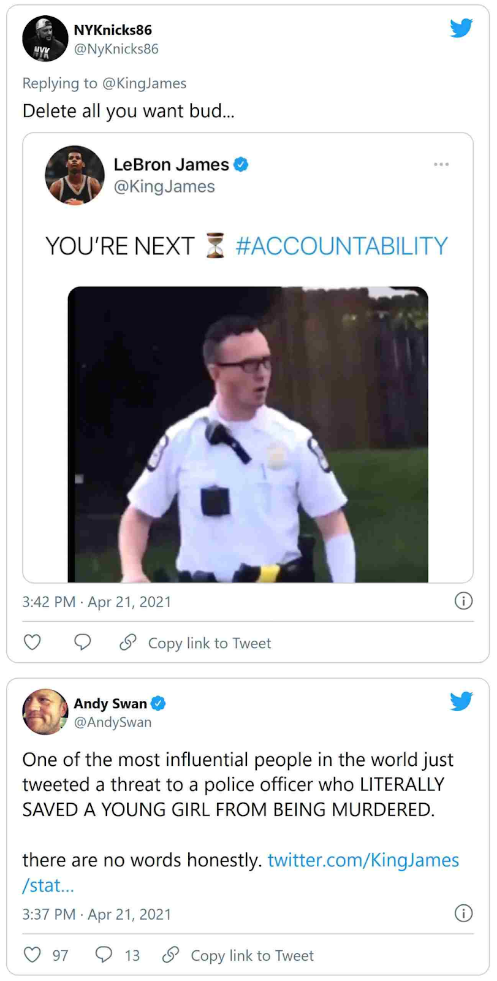Image resolution: width=497 pixels, height=981 pixels.
Task: Follow the twitter.com/KingJames link in tweet
Action: [x=241, y=872]
